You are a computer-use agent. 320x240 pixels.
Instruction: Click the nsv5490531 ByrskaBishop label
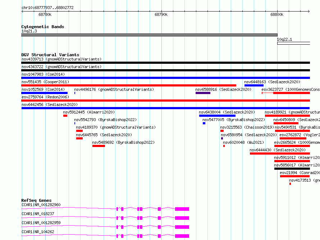(297, 127)
